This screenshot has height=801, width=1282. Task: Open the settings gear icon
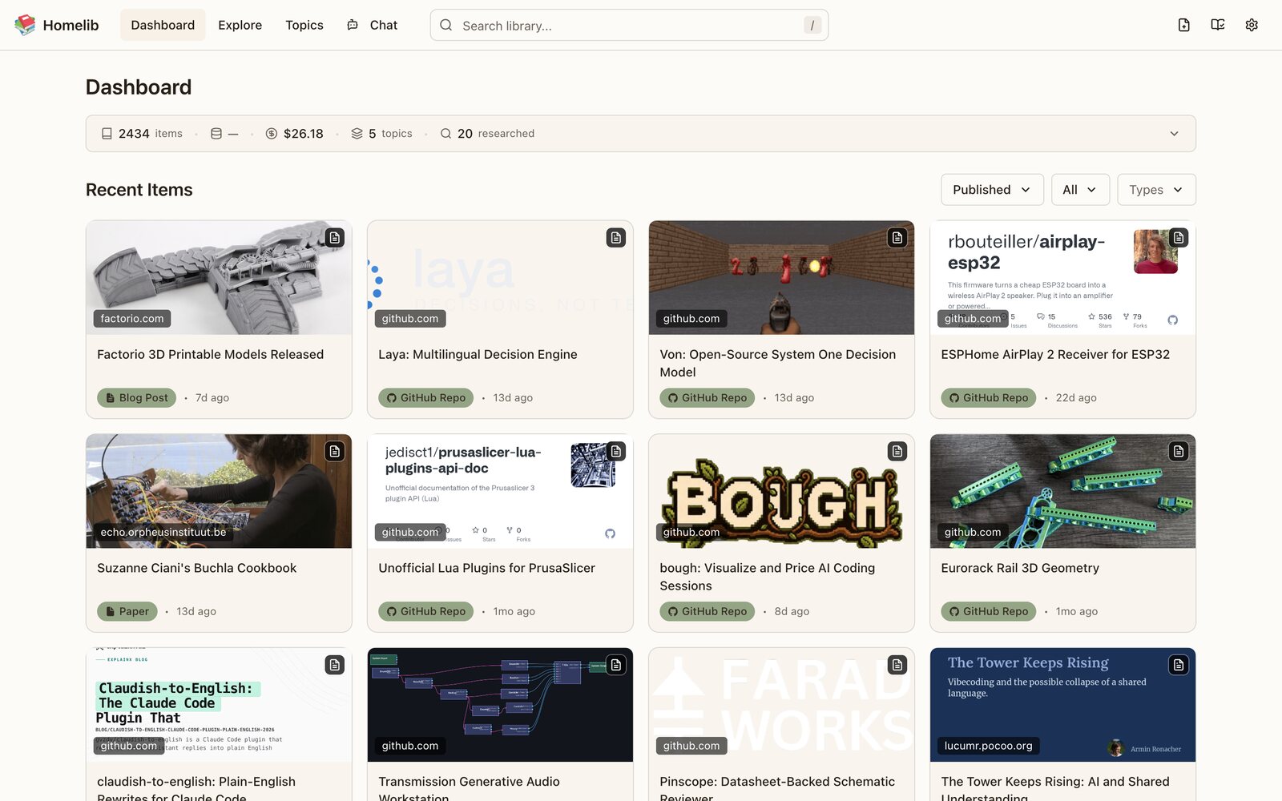[1252, 25]
